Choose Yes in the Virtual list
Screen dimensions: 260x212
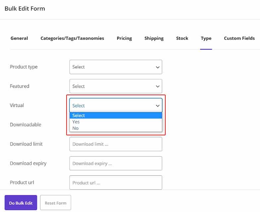(x=76, y=122)
